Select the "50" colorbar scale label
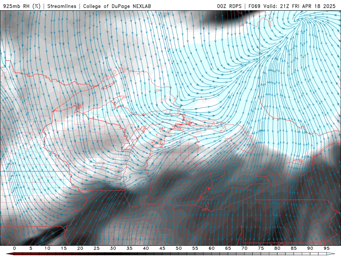 point(179,248)
